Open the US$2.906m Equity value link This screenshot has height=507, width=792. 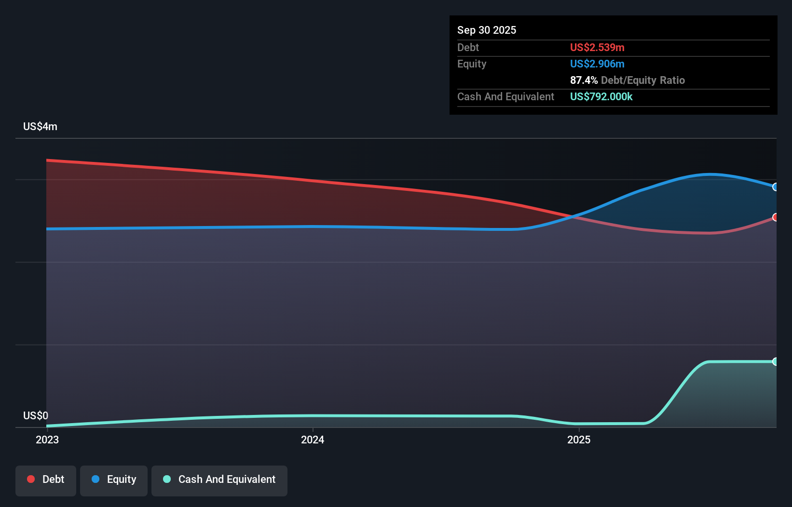tap(597, 64)
